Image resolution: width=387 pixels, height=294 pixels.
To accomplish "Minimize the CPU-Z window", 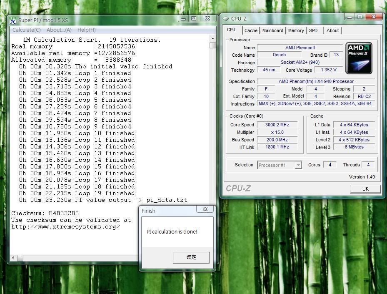I will [350, 17].
